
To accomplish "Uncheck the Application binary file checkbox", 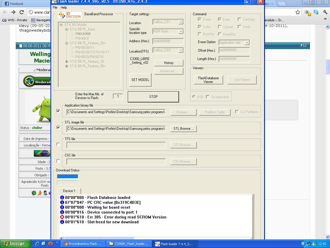I will click(x=58, y=111).
